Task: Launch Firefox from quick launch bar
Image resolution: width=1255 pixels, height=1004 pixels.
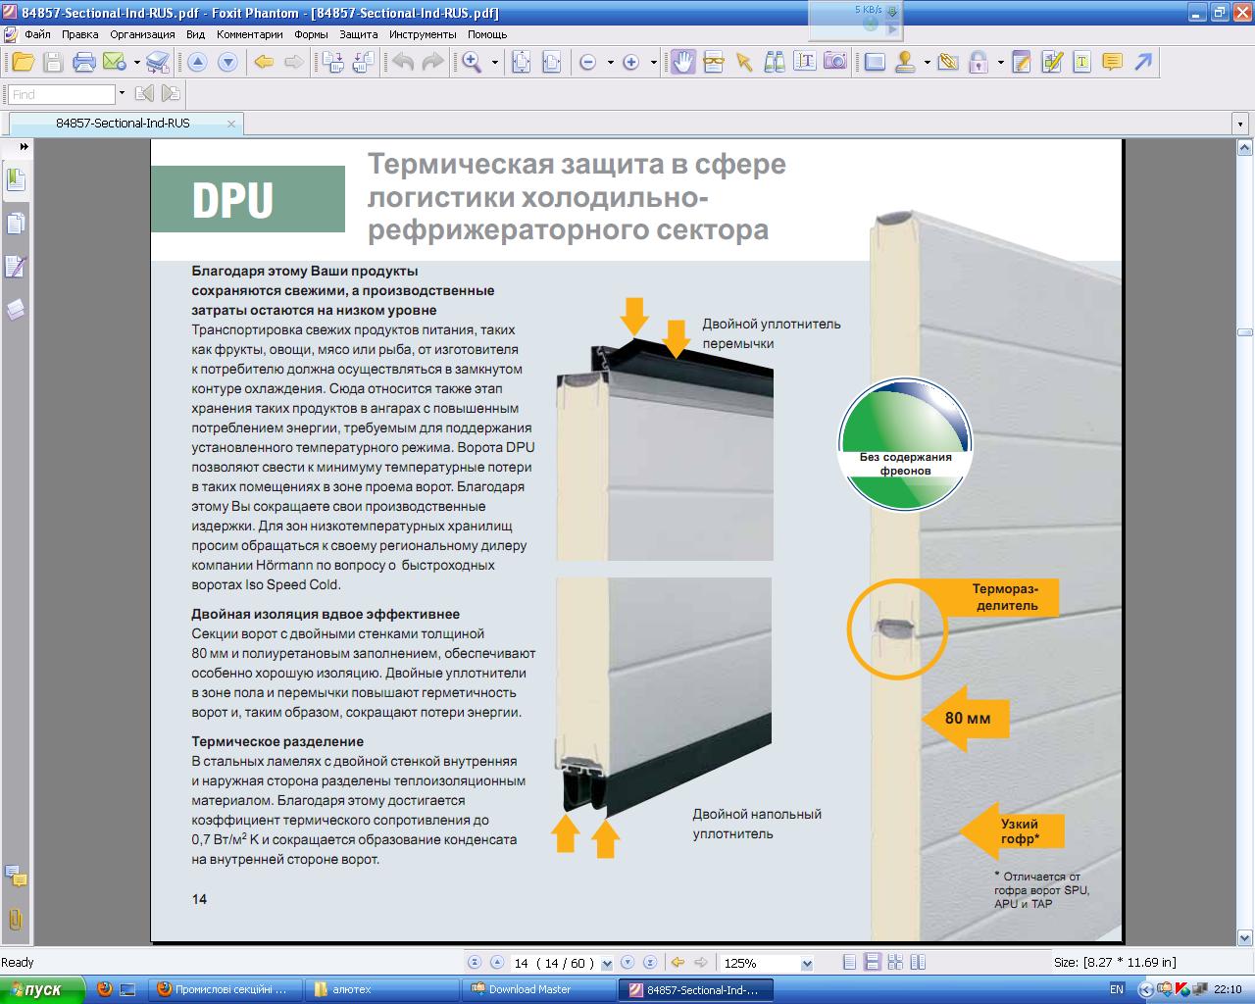Action: click(x=105, y=989)
